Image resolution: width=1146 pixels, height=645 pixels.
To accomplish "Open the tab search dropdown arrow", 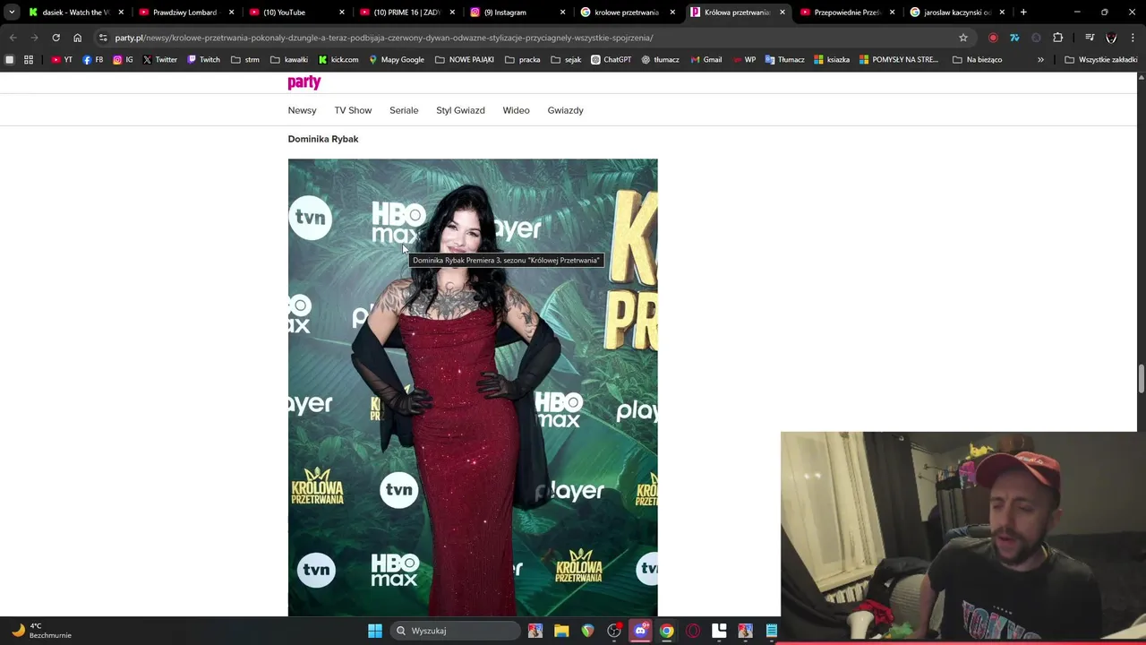I will tap(12, 13).
